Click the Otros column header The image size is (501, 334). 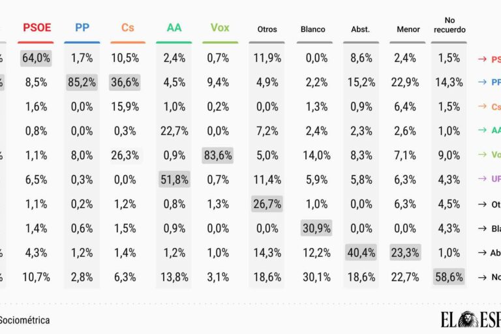pos(267,29)
